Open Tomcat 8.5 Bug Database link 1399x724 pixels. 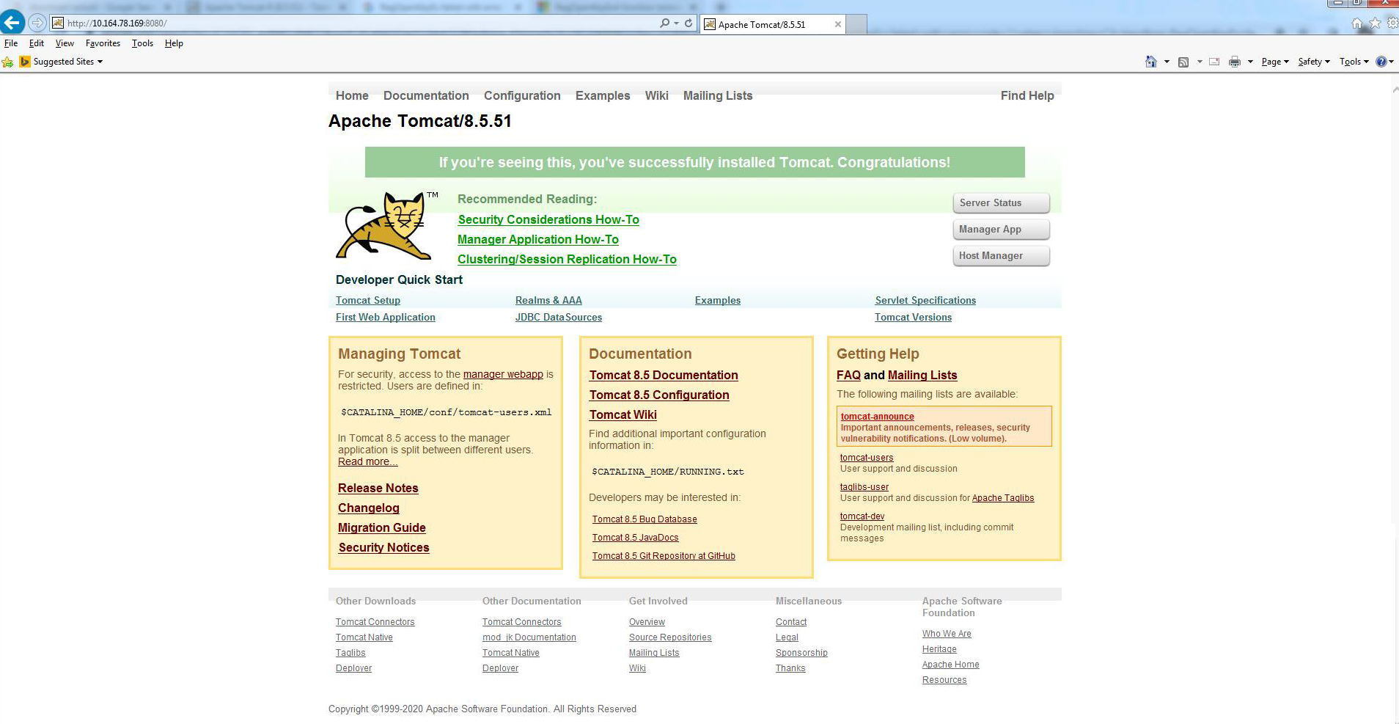(x=645, y=519)
